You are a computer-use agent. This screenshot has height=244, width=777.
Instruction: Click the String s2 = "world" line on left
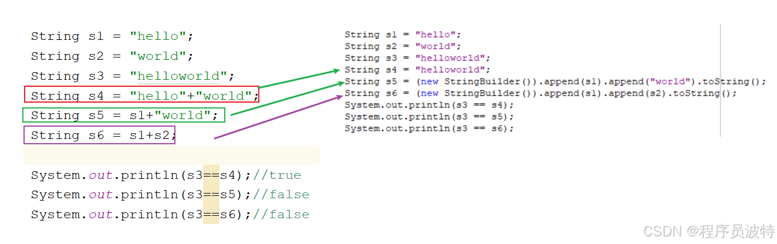click(112, 56)
